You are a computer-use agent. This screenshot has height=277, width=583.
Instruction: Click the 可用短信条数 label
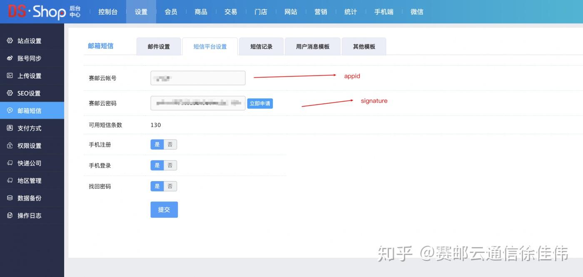click(105, 125)
